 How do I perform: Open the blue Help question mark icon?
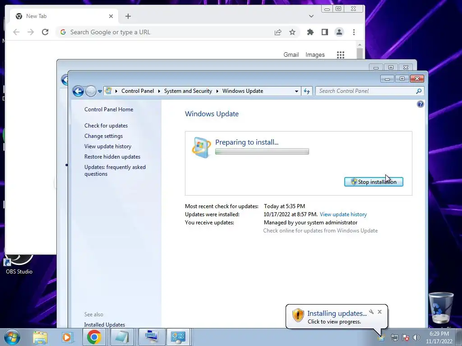420,104
